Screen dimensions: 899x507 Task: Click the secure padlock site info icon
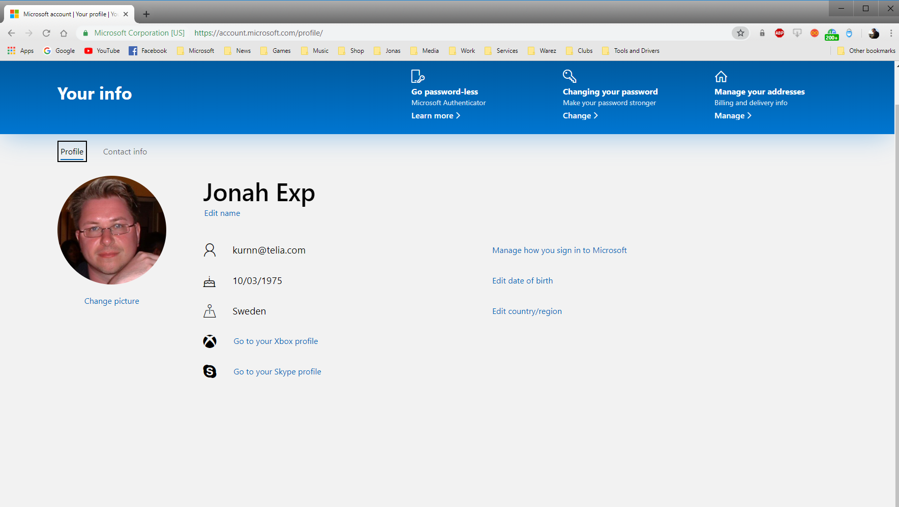coord(85,33)
